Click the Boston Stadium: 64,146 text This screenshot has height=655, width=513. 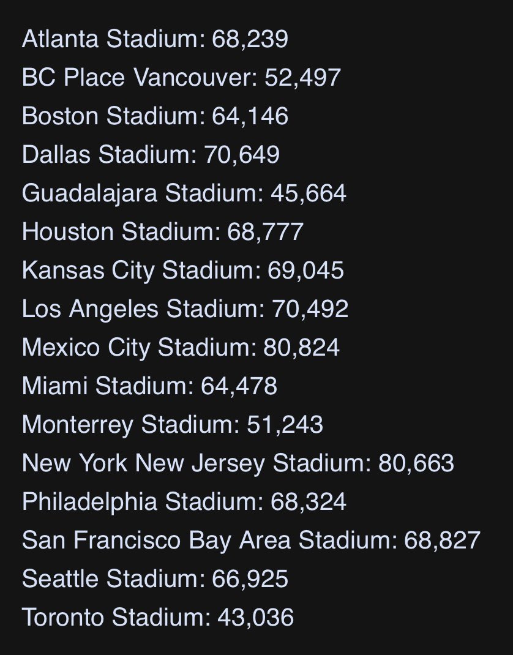(155, 116)
